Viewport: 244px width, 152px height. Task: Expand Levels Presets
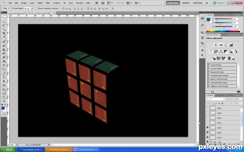click(x=209, y=65)
